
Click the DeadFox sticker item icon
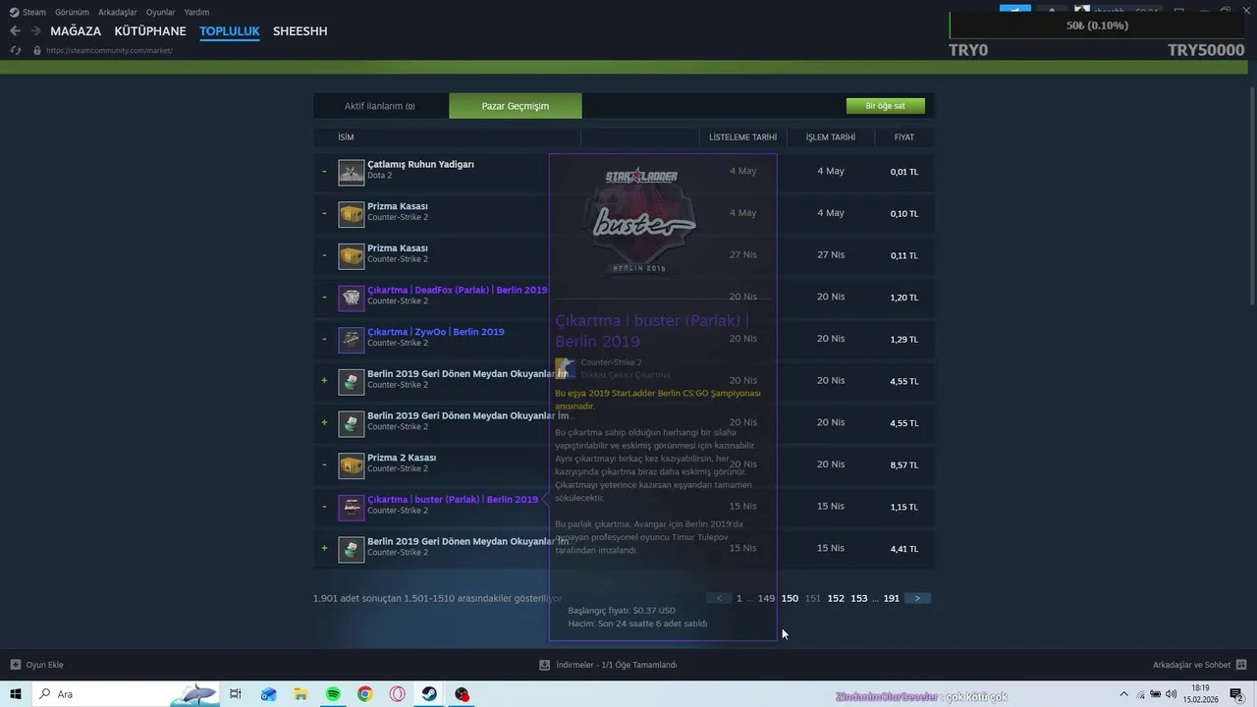pos(352,298)
